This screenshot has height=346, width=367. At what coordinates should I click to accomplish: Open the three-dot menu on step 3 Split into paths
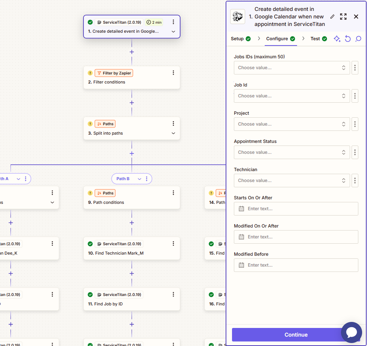pyautogui.click(x=173, y=124)
